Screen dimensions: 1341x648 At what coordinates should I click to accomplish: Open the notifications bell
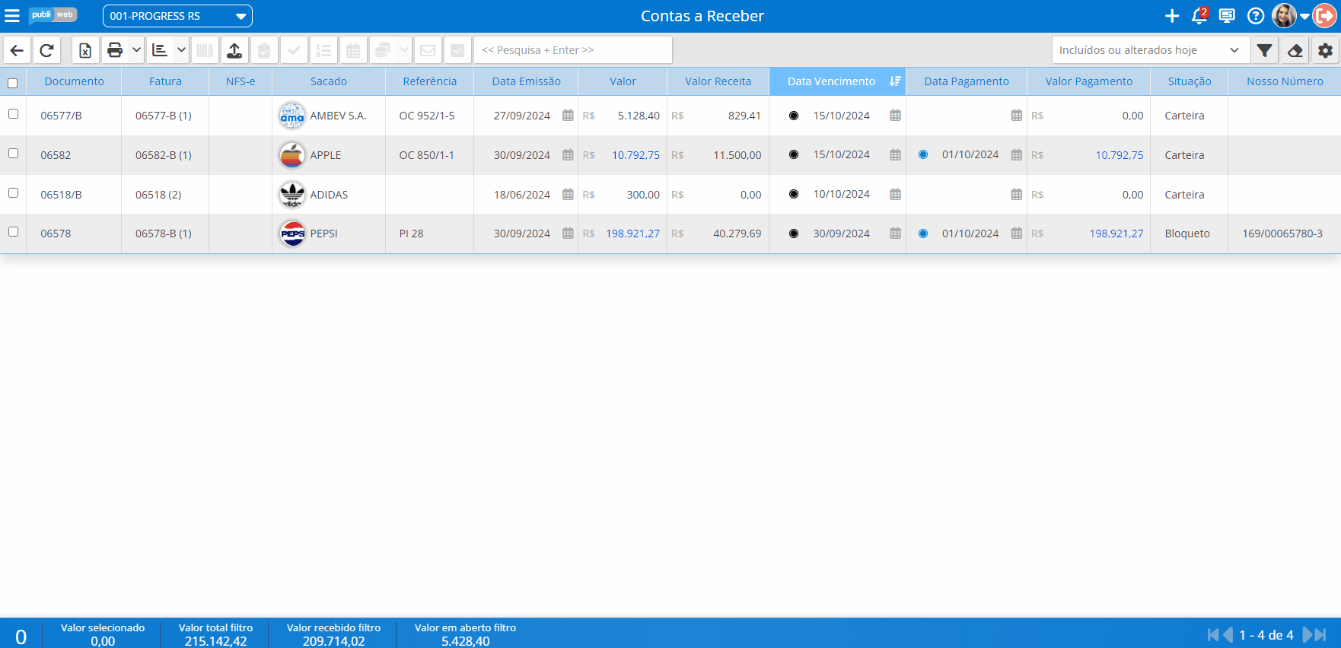pos(1199,16)
